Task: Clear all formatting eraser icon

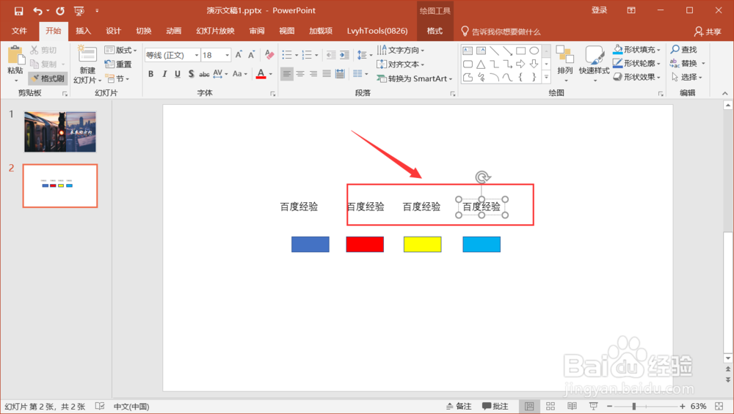Action: click(x=269, y=55)
